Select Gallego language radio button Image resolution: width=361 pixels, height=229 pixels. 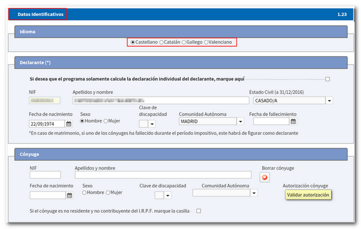coord(184,42)
